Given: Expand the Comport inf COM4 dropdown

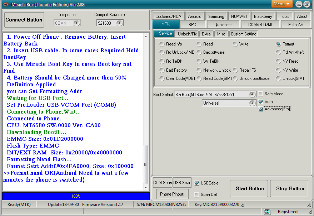Looking at the screenshot, I should click(x=76, y=23).
